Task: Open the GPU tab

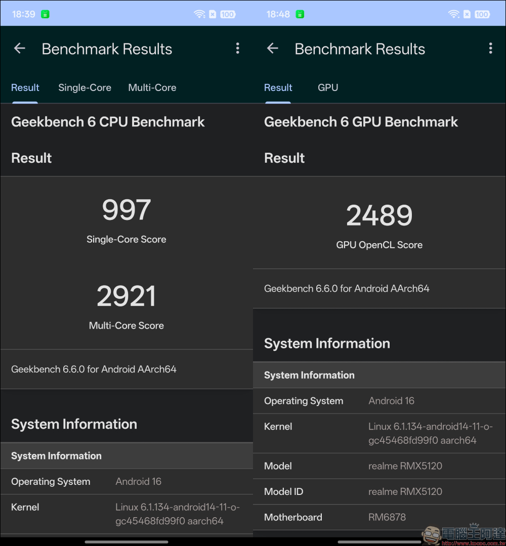Action: click(x=328, y=87)
